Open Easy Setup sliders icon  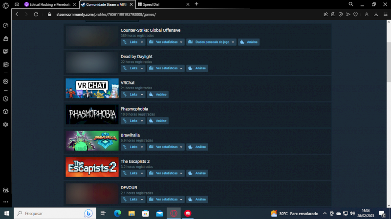385,15
